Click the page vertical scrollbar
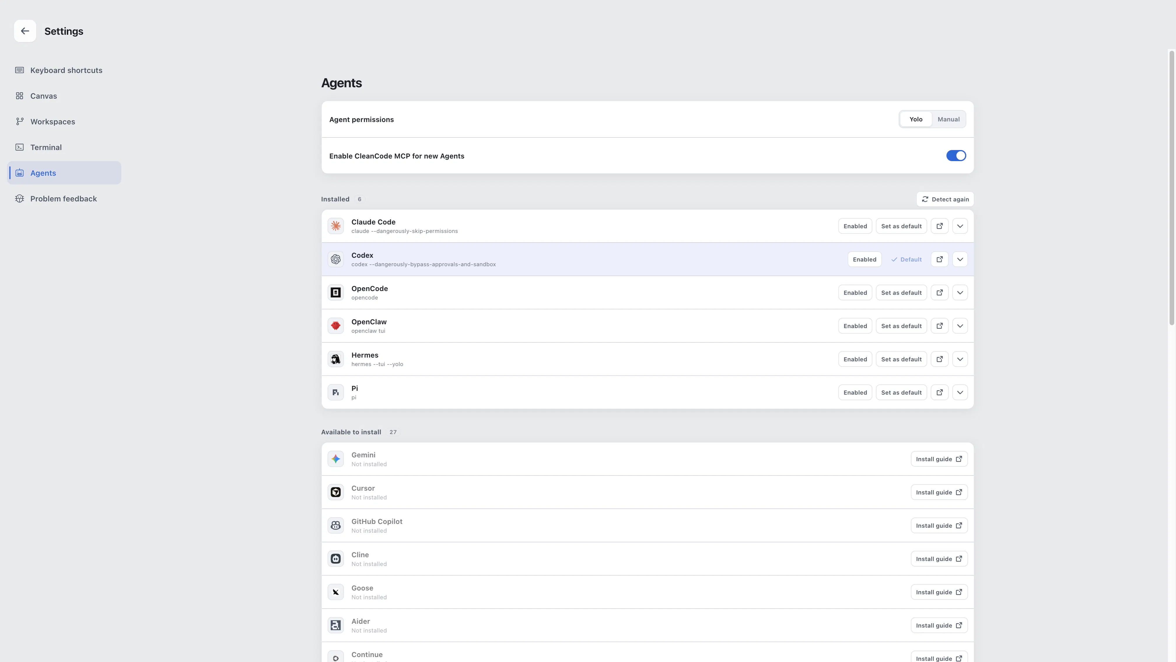Viewport: 1176px width, 662px height. [1171, 188]
